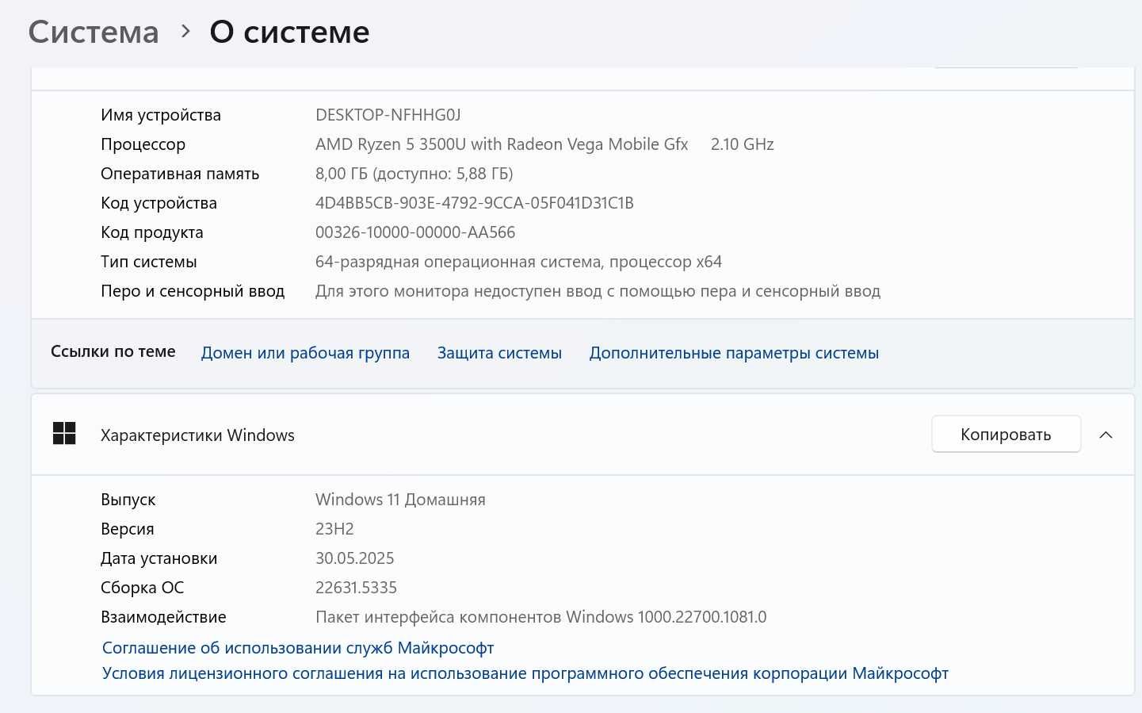Open Условия лицензионного соглашения link
The image size is (1142, 713).
coord(525,673)
